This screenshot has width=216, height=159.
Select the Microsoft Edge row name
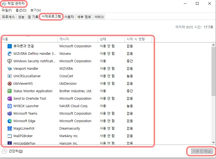coord(24,121)
